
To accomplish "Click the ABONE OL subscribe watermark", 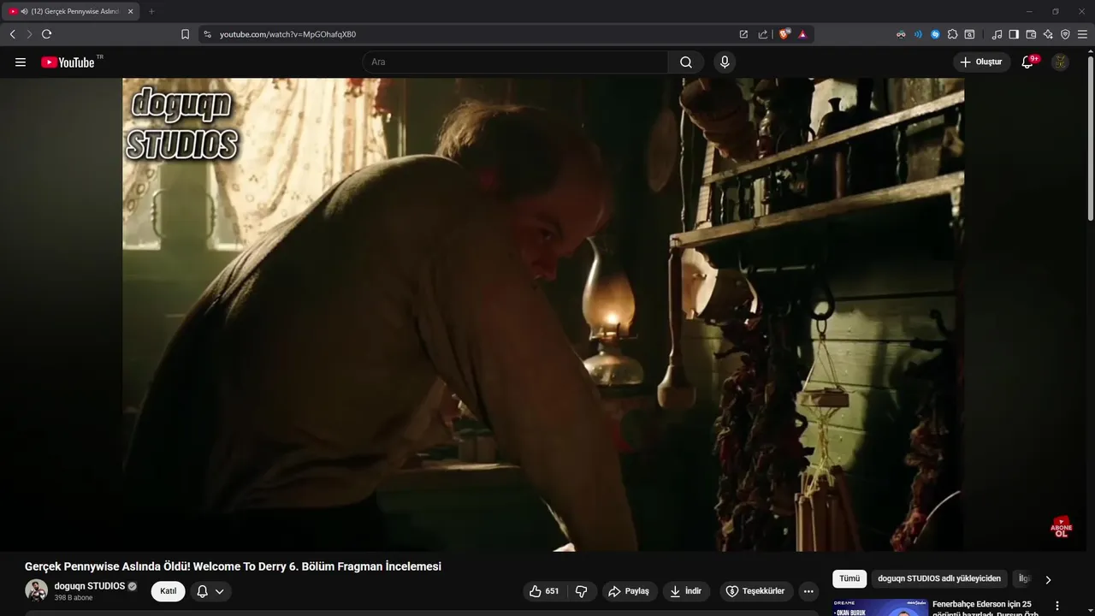I will 1062,527.
